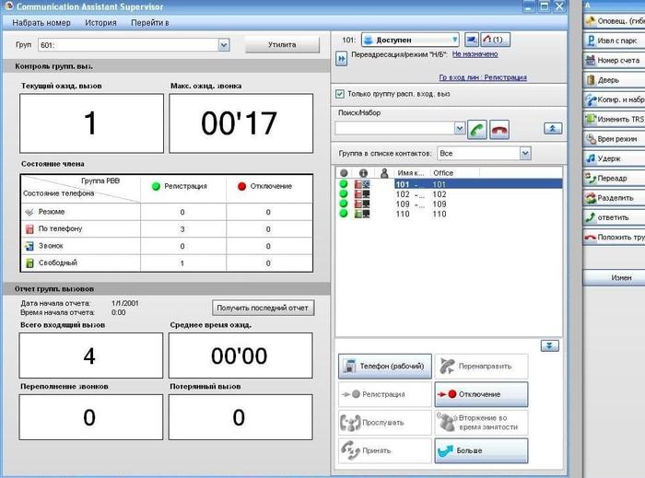Viewport: 645px width, 478px height.
Task: Toggle the Телефон (рабочий) mode button
Action: pyautogui.click(x=385, y=367)
